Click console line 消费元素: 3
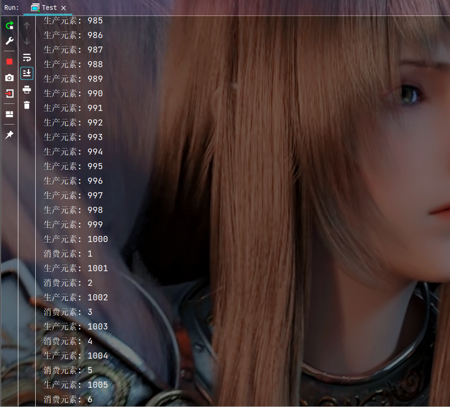This screenshot has height=407, width=450. coord(68,312)
